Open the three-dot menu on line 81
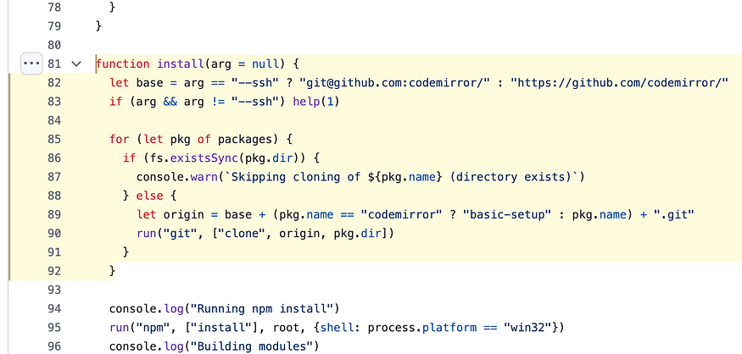The width and height of the screenshot is (742, 354). tap(31, 64)
